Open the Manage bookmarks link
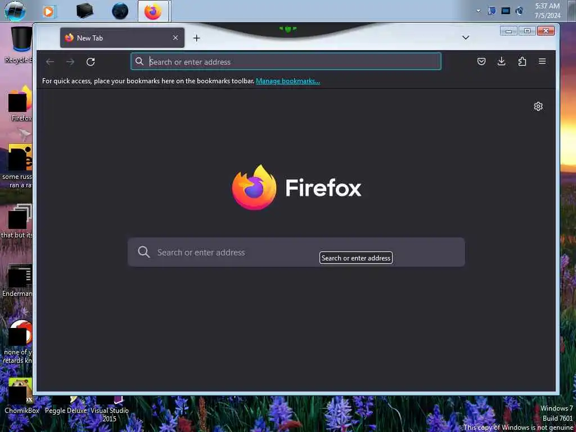The width and height of the screenshot is (576, 432). coord(287,81)
